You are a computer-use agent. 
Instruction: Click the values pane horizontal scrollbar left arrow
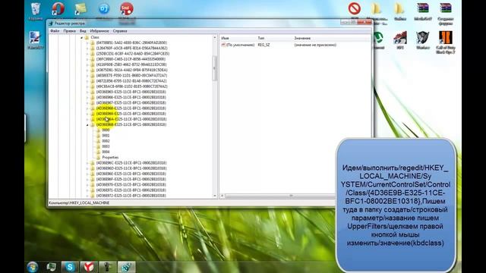(x=222, y=196)
